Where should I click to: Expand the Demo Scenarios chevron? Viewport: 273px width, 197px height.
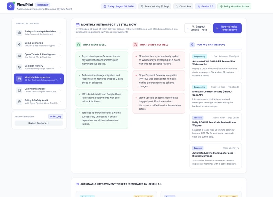coord(60,44)
